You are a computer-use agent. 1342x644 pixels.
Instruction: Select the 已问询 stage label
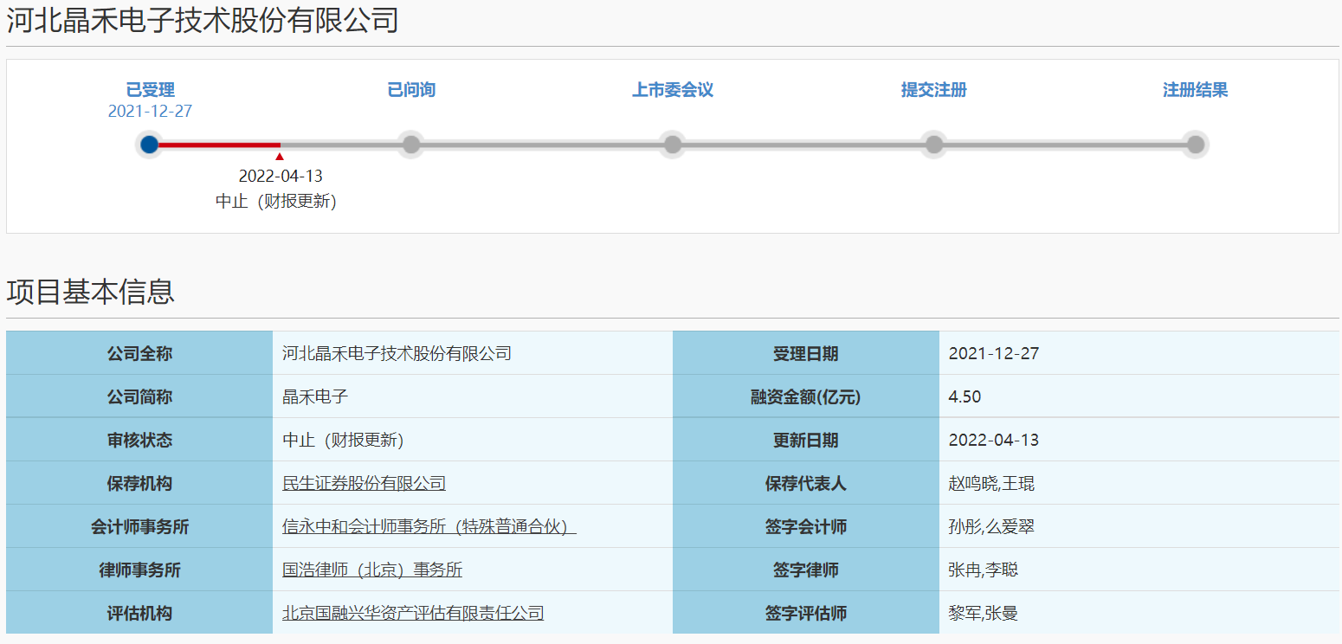click(411, 90)
